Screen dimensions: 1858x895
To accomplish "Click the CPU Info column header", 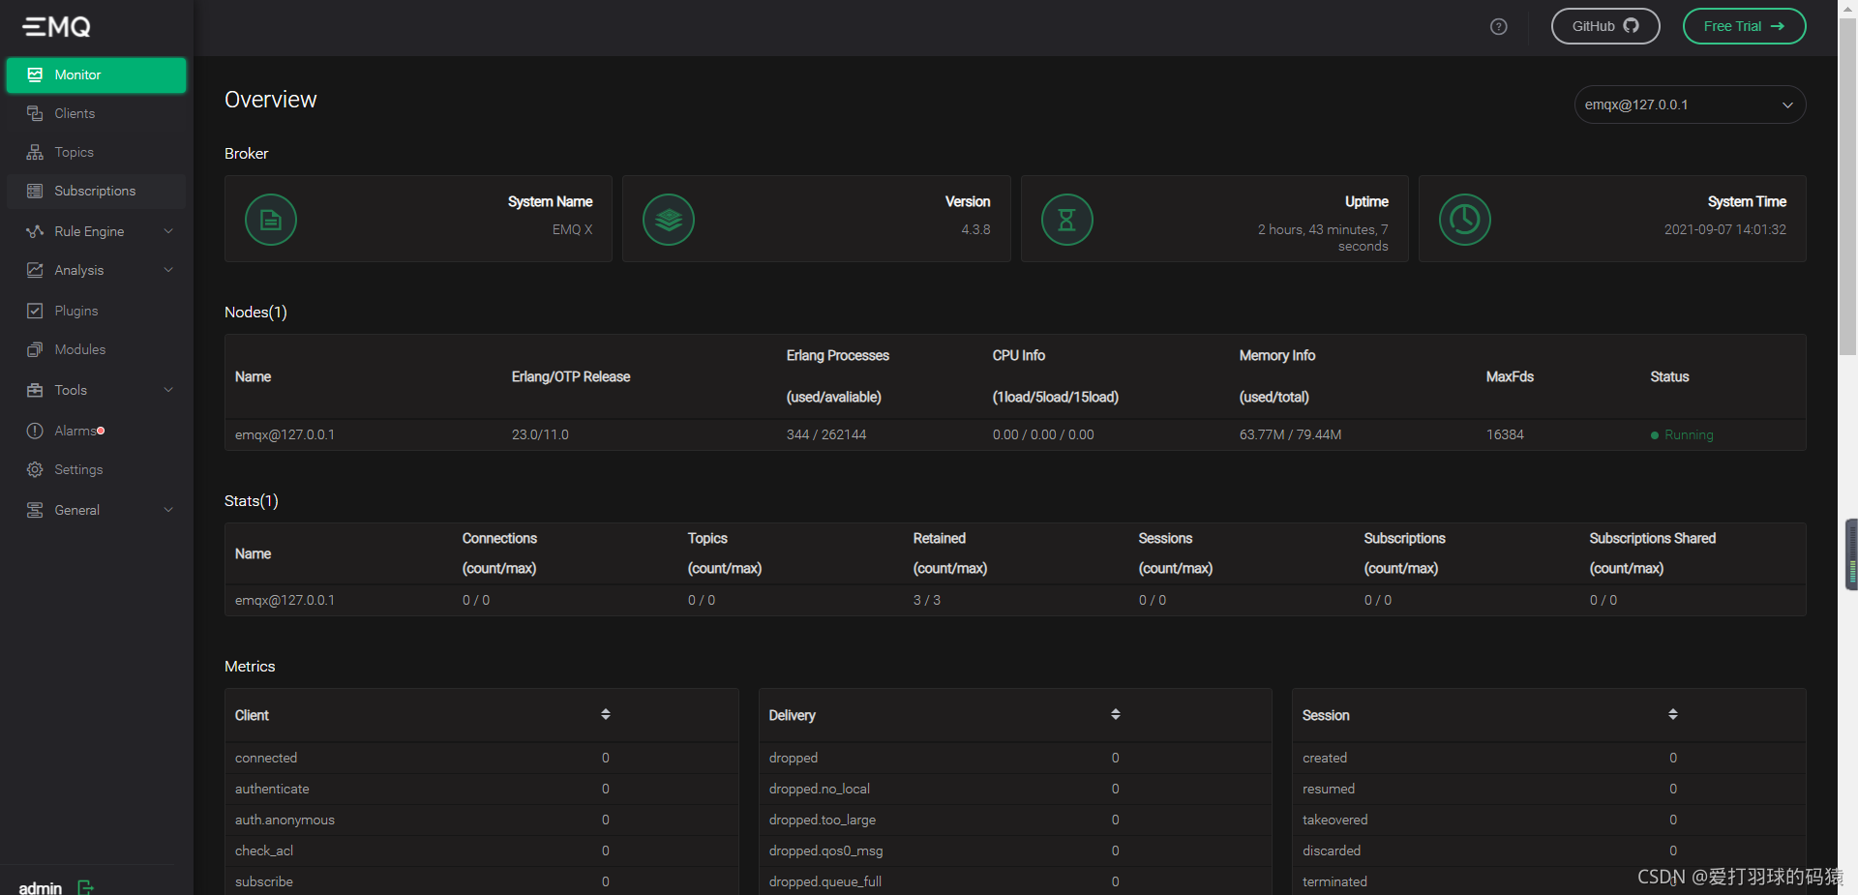I will (1055, 376).
